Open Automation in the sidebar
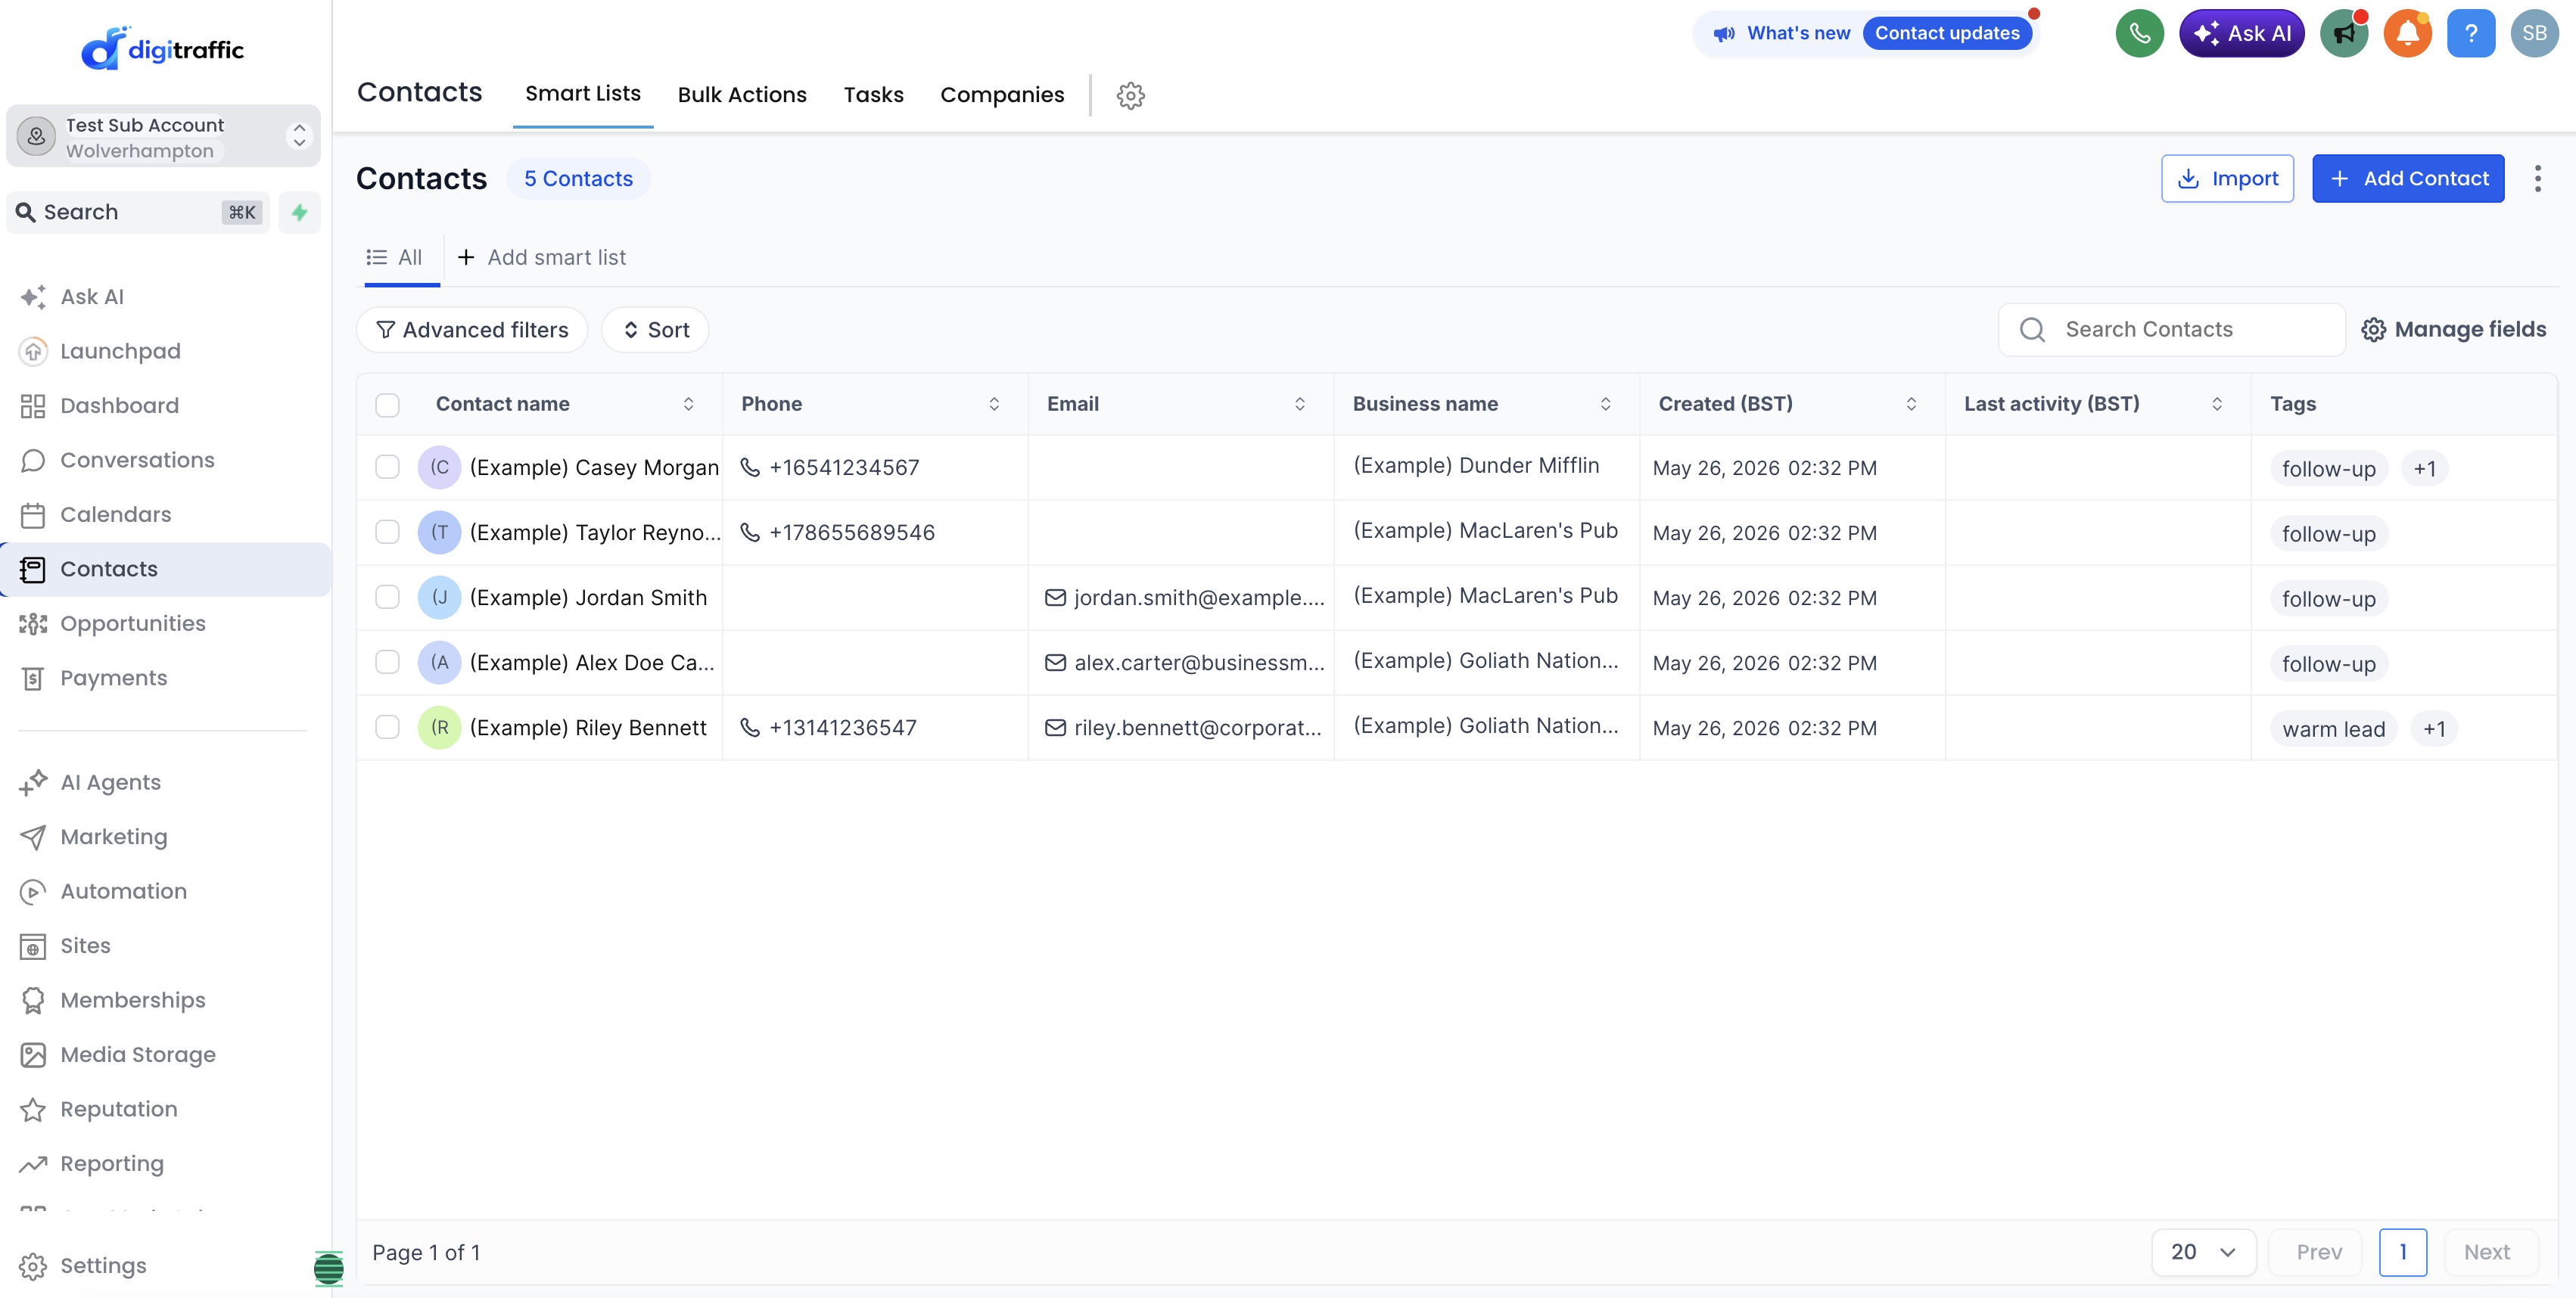This screenshot has height=1298, width=2576. (x=123, y=890)
